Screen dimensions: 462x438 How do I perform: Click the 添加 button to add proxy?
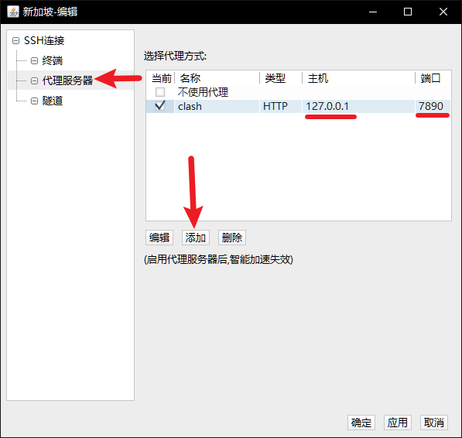(196, 238)
